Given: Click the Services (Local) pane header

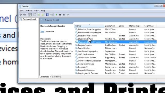Looking at the screenshot, I should (x=52, y=20).
